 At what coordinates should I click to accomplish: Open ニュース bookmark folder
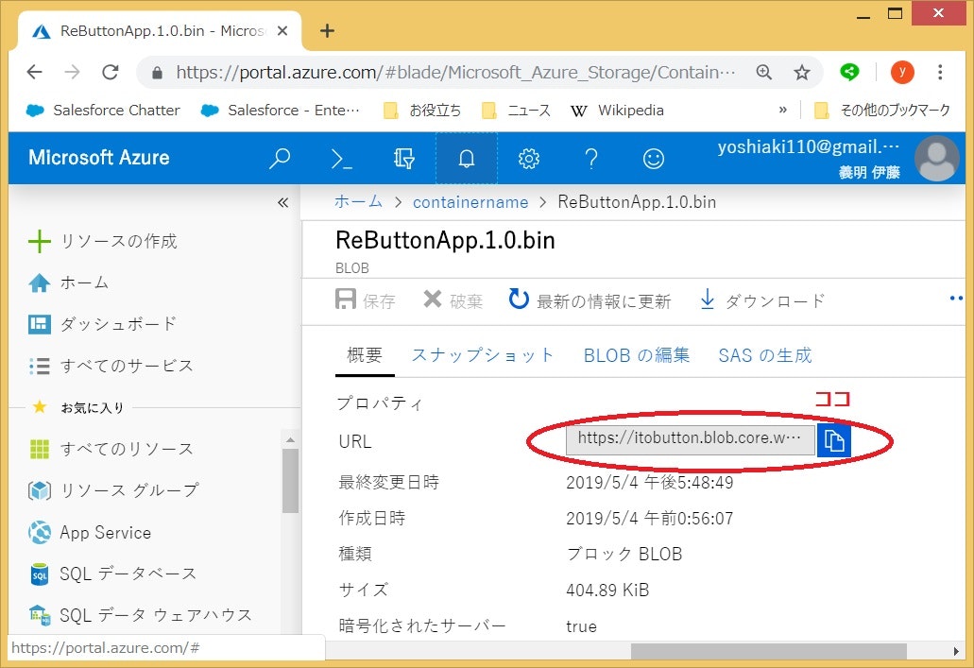click(x=517, y=111)
